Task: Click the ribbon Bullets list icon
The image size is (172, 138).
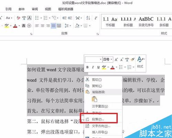Action: tap(37, 18)
